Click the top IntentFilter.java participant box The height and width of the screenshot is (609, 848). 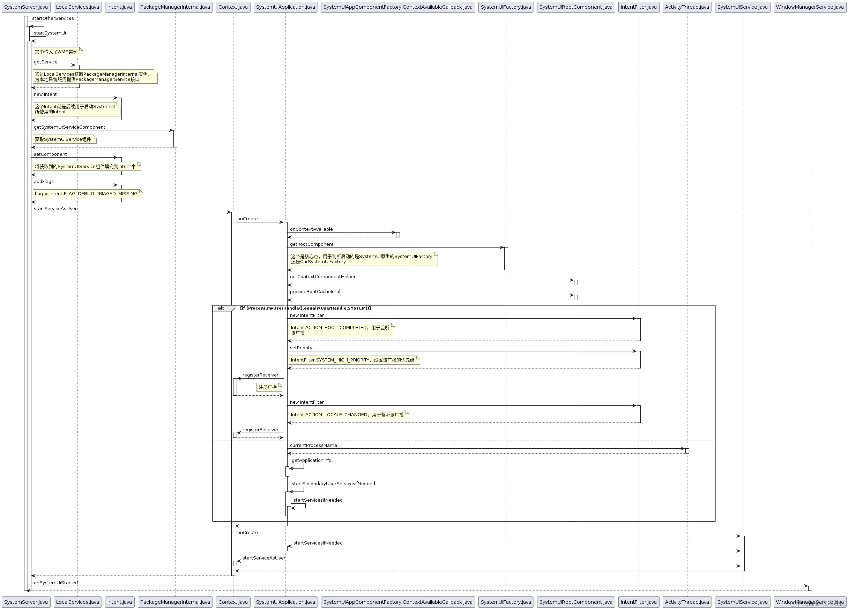click(x=638, y=7)
